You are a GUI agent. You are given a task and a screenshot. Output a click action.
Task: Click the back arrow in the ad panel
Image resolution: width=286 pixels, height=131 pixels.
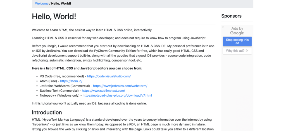pos(223,27)
